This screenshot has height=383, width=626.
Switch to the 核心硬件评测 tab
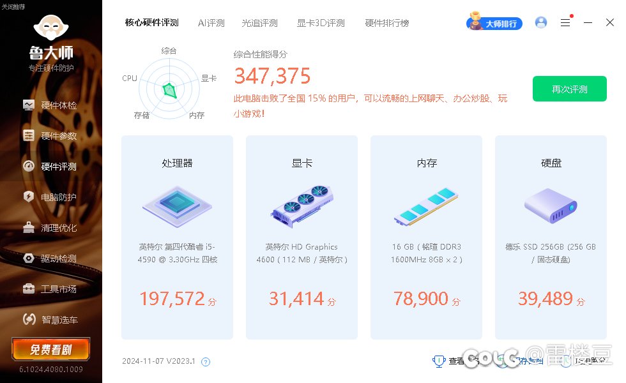point(152,23)
